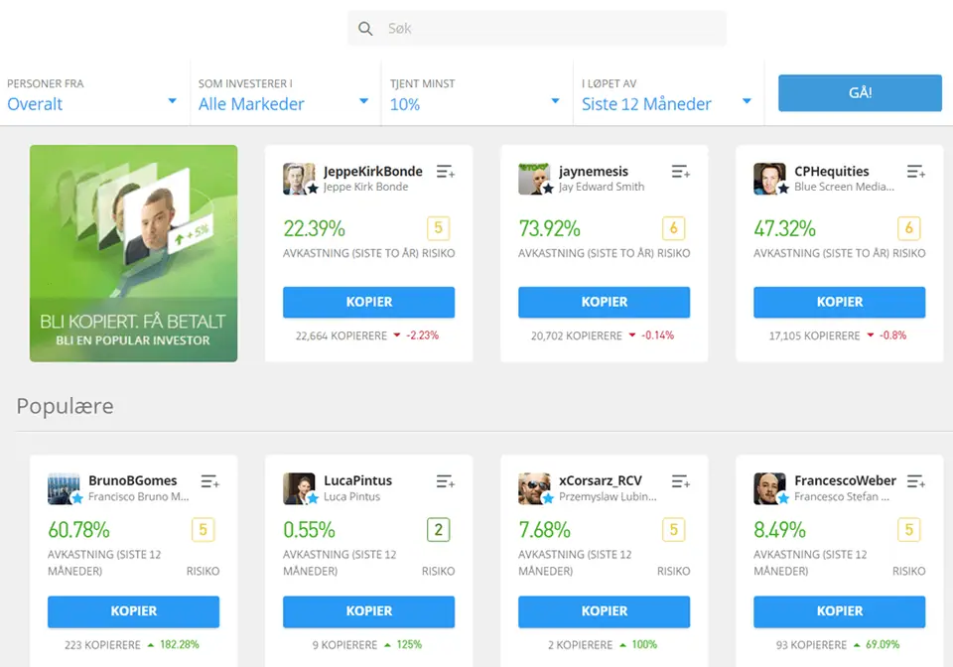Click BrunoBGomes's risk score 5 badge
Screen dimensions: 953x667
(x=203, y=530)
